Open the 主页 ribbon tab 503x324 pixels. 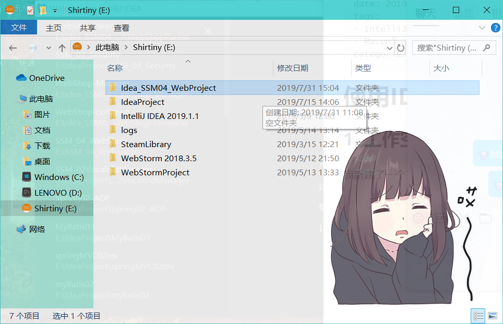54,28
